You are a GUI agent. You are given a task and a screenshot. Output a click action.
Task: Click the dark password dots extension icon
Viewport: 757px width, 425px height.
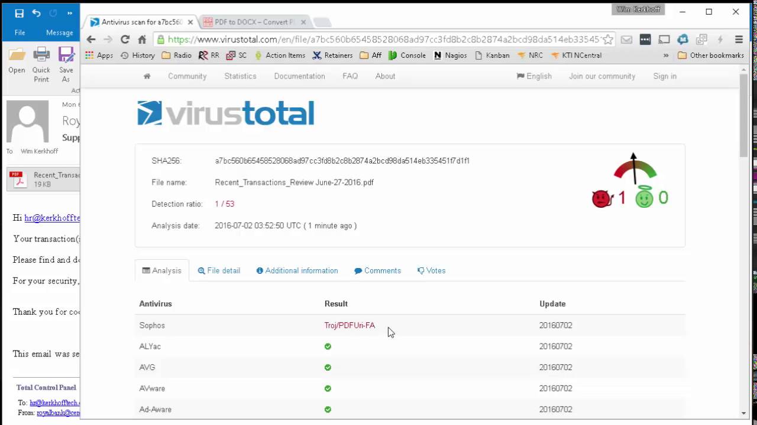pyautogui.click(x=645, y=40)
